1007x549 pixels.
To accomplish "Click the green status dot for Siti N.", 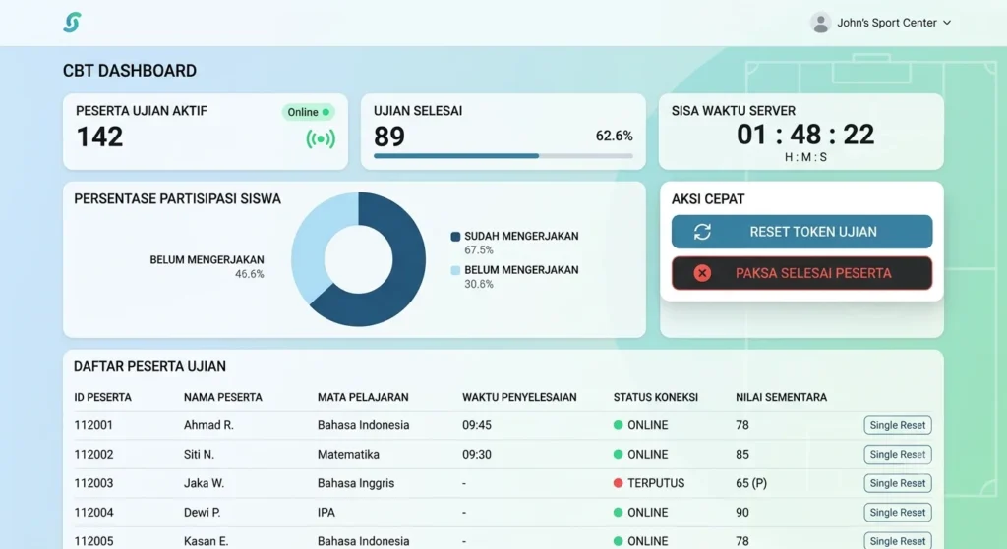I will (x=618, y=454).
